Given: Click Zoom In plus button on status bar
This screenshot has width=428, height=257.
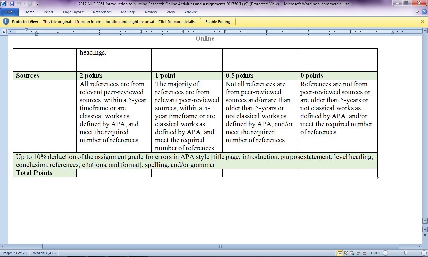Looking at the screenshot, I should click(x=424, y=253).
